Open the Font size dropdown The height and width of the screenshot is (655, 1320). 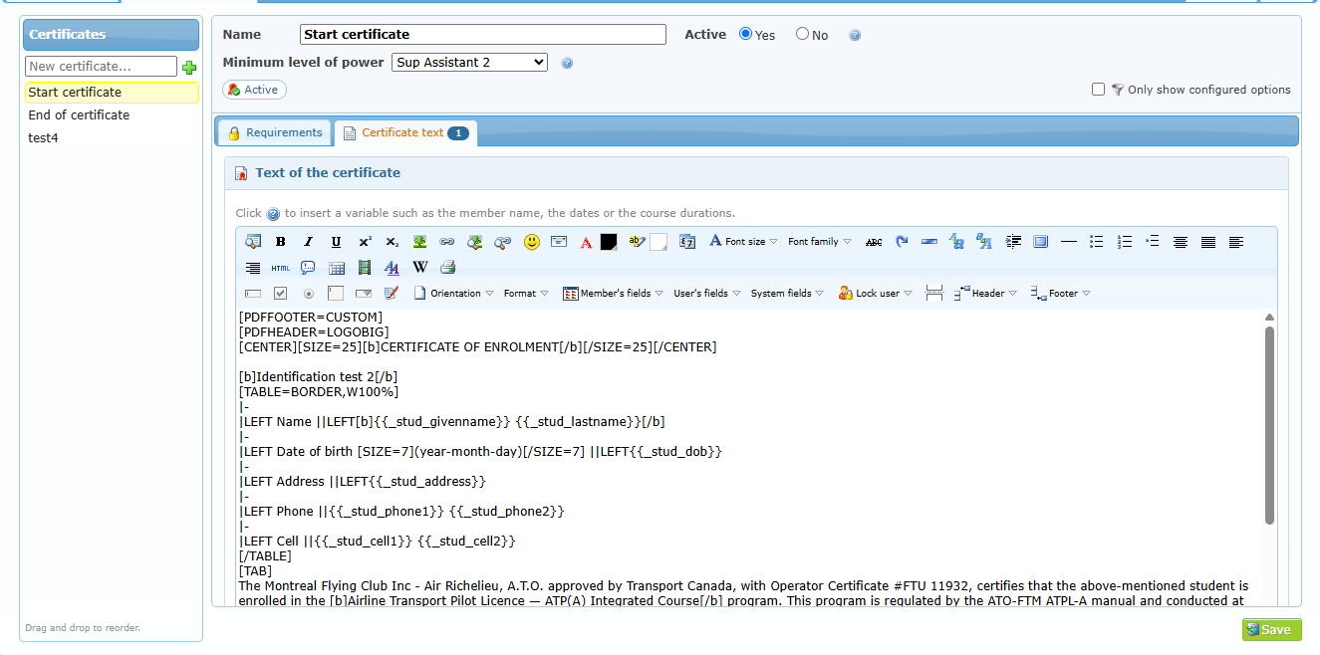(x=744, y=242)
